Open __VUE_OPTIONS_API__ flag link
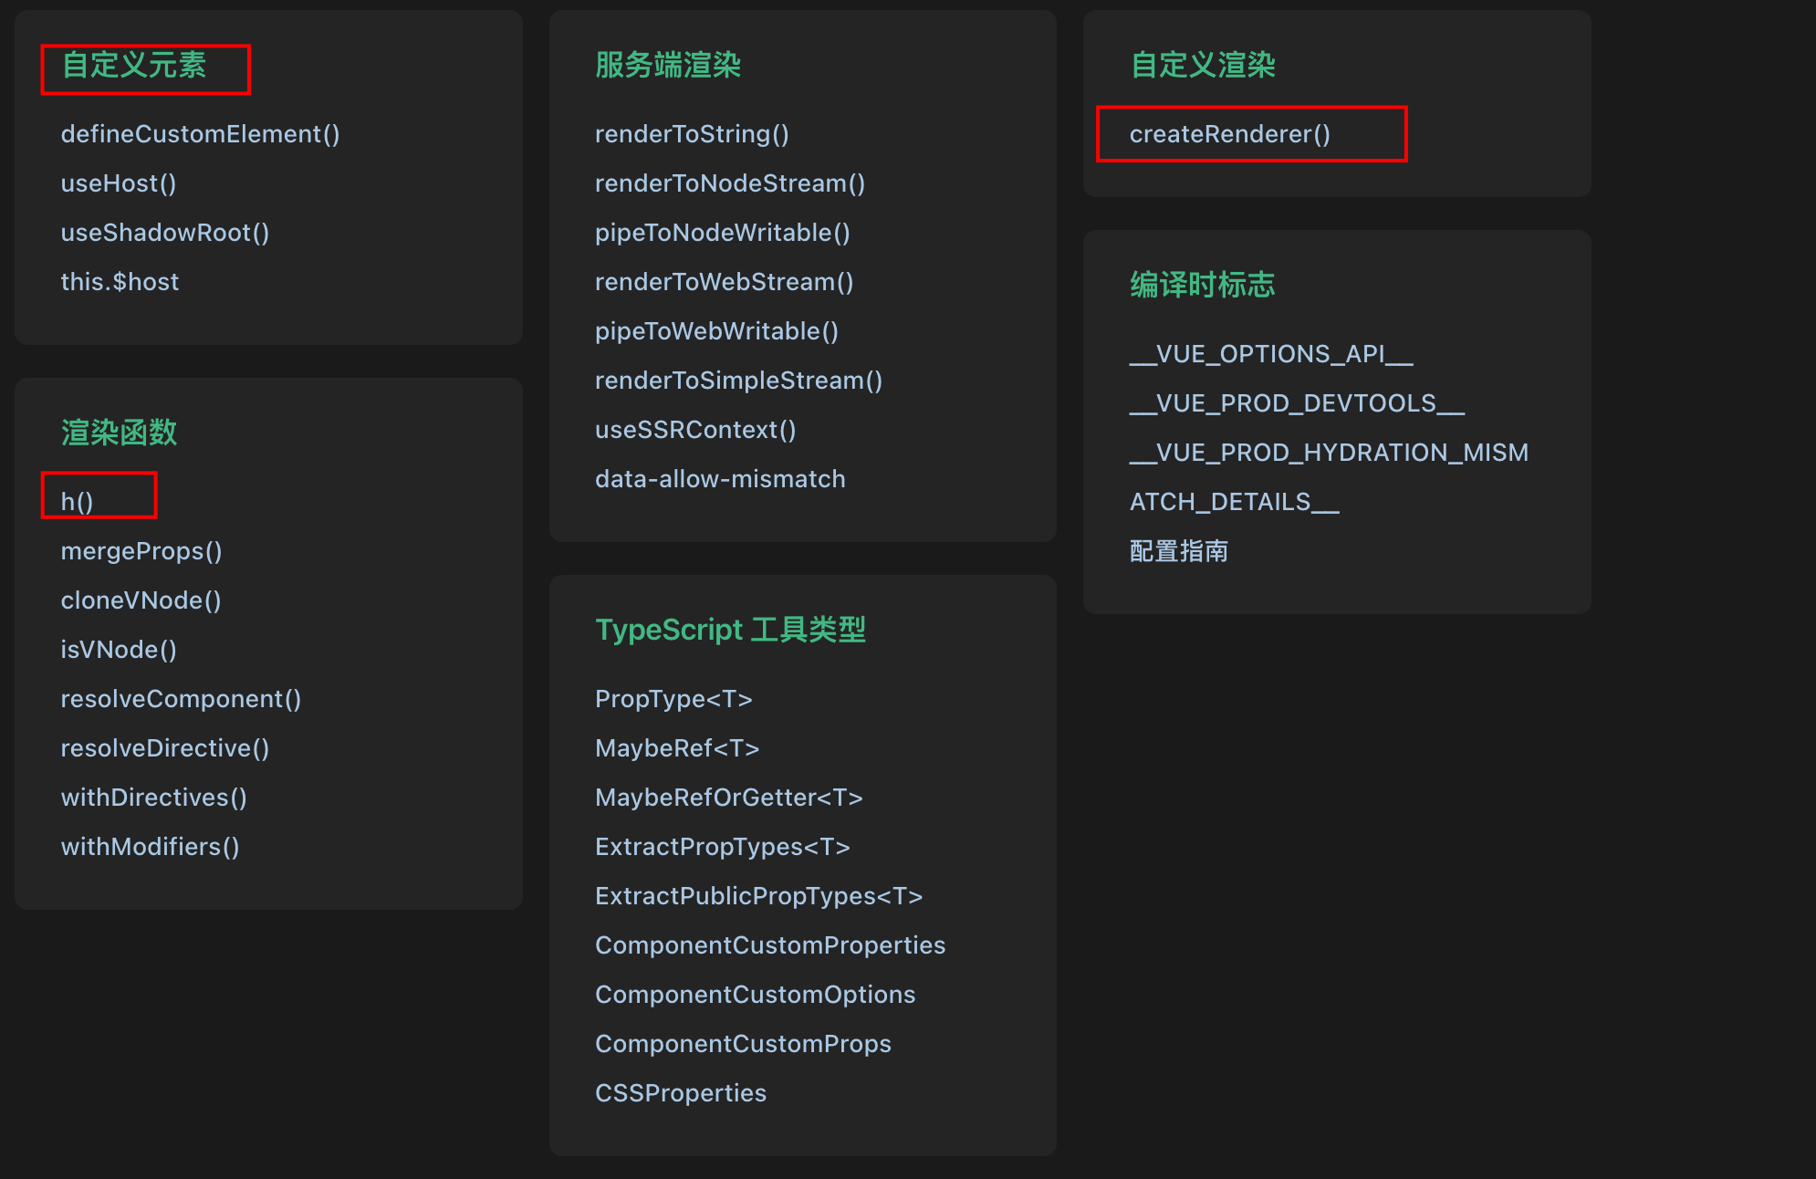The width and height of the screenshot is (1816, 1179). (x=1272, y=354)
